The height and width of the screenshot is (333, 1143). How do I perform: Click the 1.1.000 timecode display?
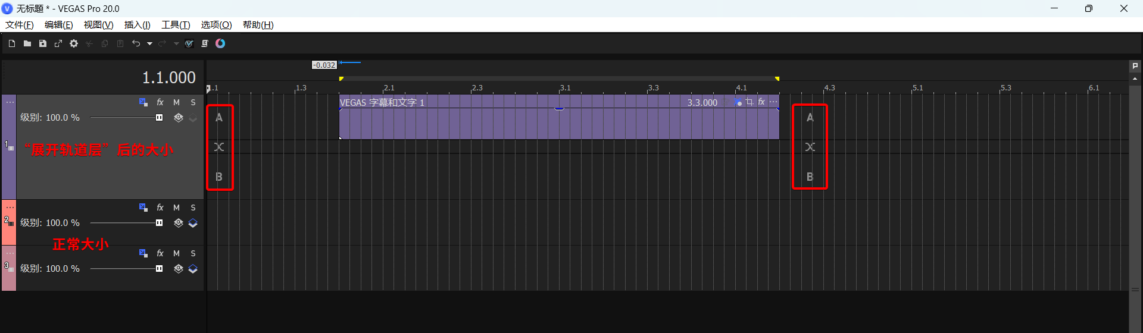point(168,78)
